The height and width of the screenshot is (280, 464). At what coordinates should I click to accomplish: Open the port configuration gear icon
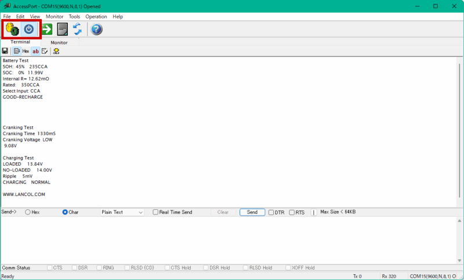click(12, 29)
